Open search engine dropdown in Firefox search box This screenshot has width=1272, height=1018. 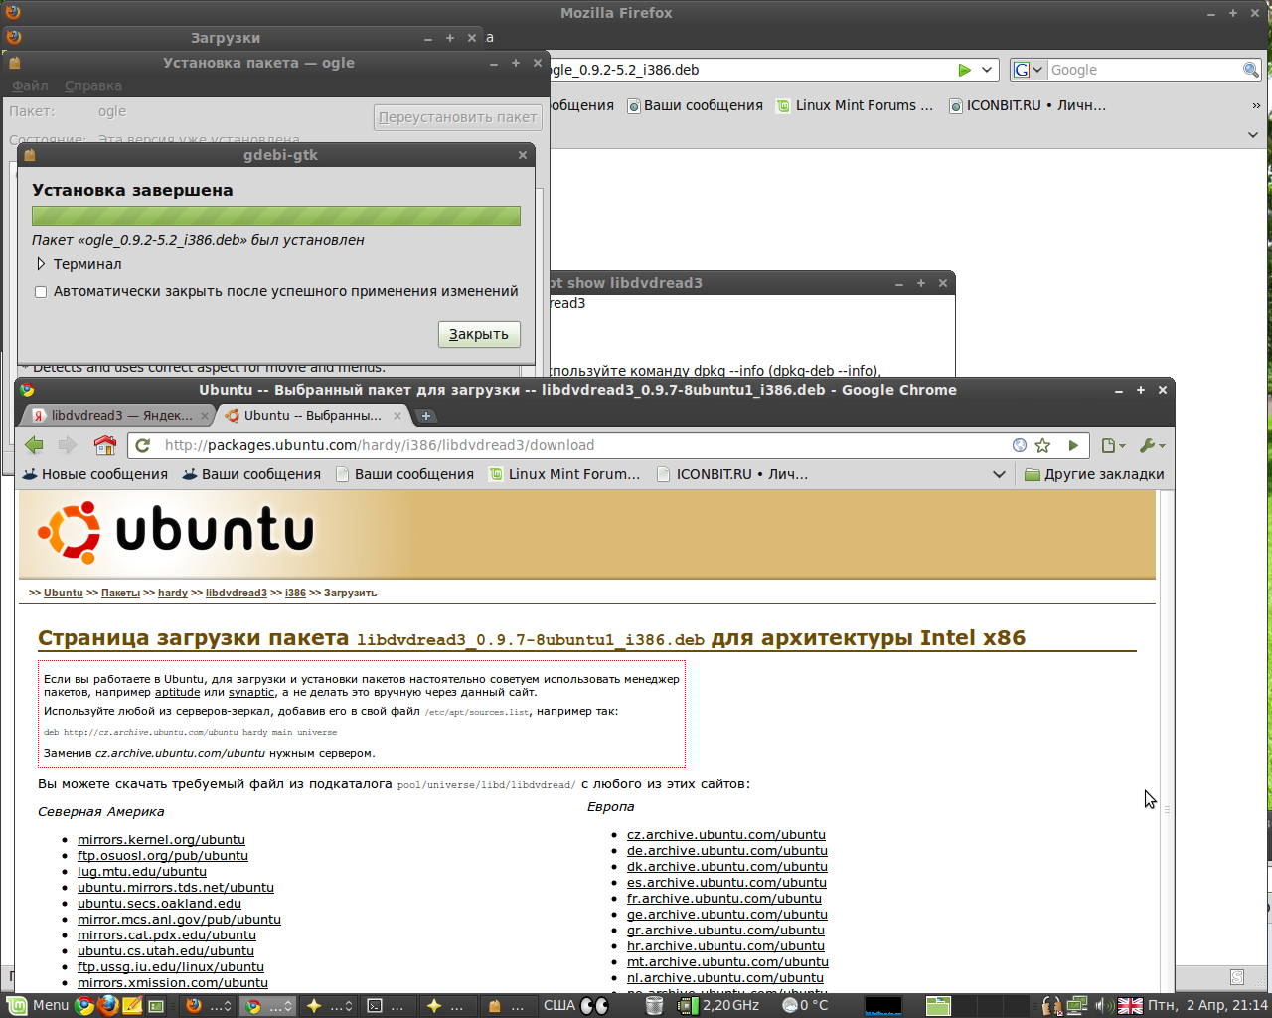[x=1029, y=70]
